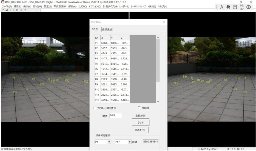
Task: Select row P4 in the table
Action: coord(112,58)
